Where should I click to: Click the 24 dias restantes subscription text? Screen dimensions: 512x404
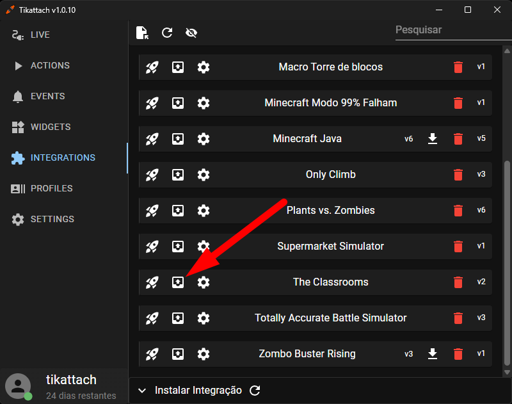tap(81, 396)
